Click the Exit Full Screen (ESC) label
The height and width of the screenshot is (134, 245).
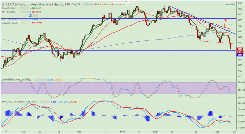pos(123,1)
